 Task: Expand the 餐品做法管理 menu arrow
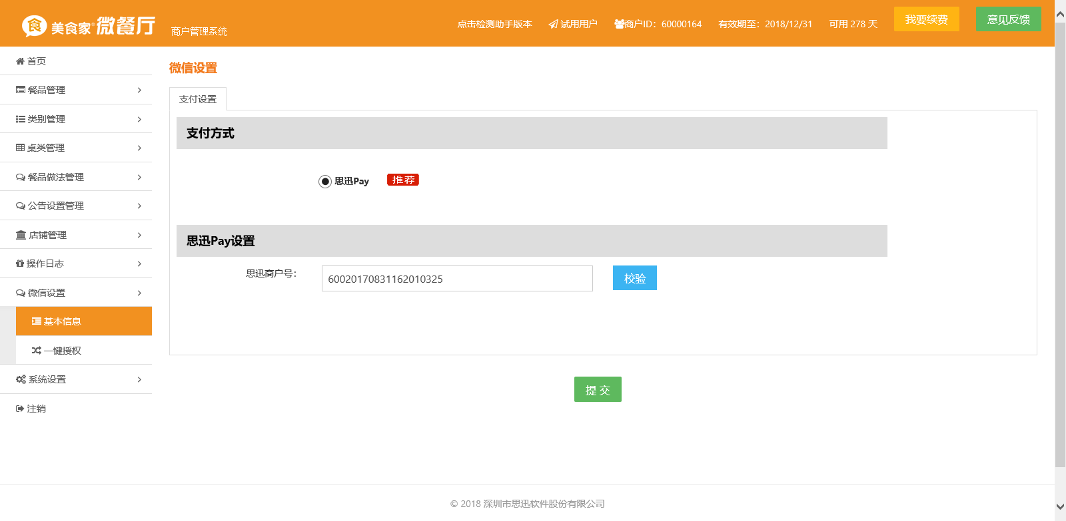(x=139, y=177)
